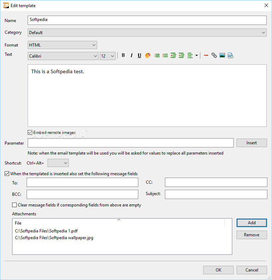Viewport: 272px width, 280px height.
Task: Click the Parameter input field
Action: 131,143
